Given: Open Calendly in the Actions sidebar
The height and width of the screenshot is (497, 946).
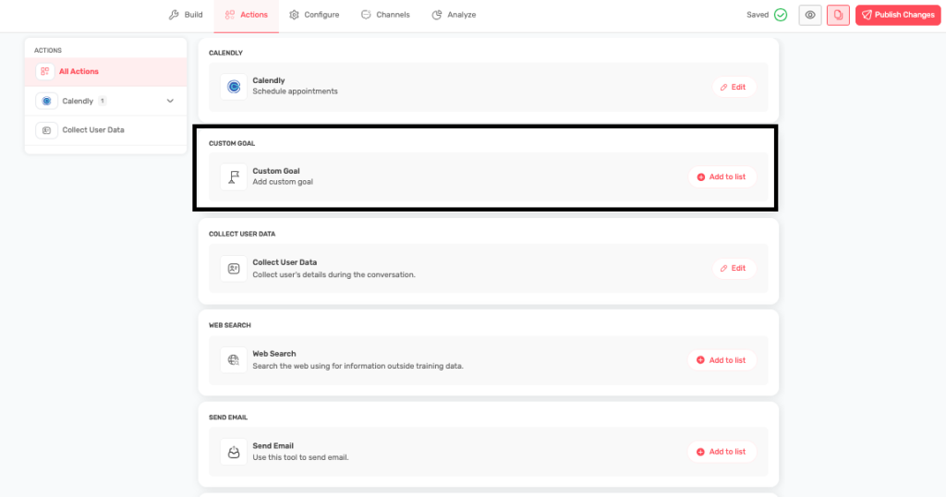Looking at the screenshot, I should click(105, 101).
